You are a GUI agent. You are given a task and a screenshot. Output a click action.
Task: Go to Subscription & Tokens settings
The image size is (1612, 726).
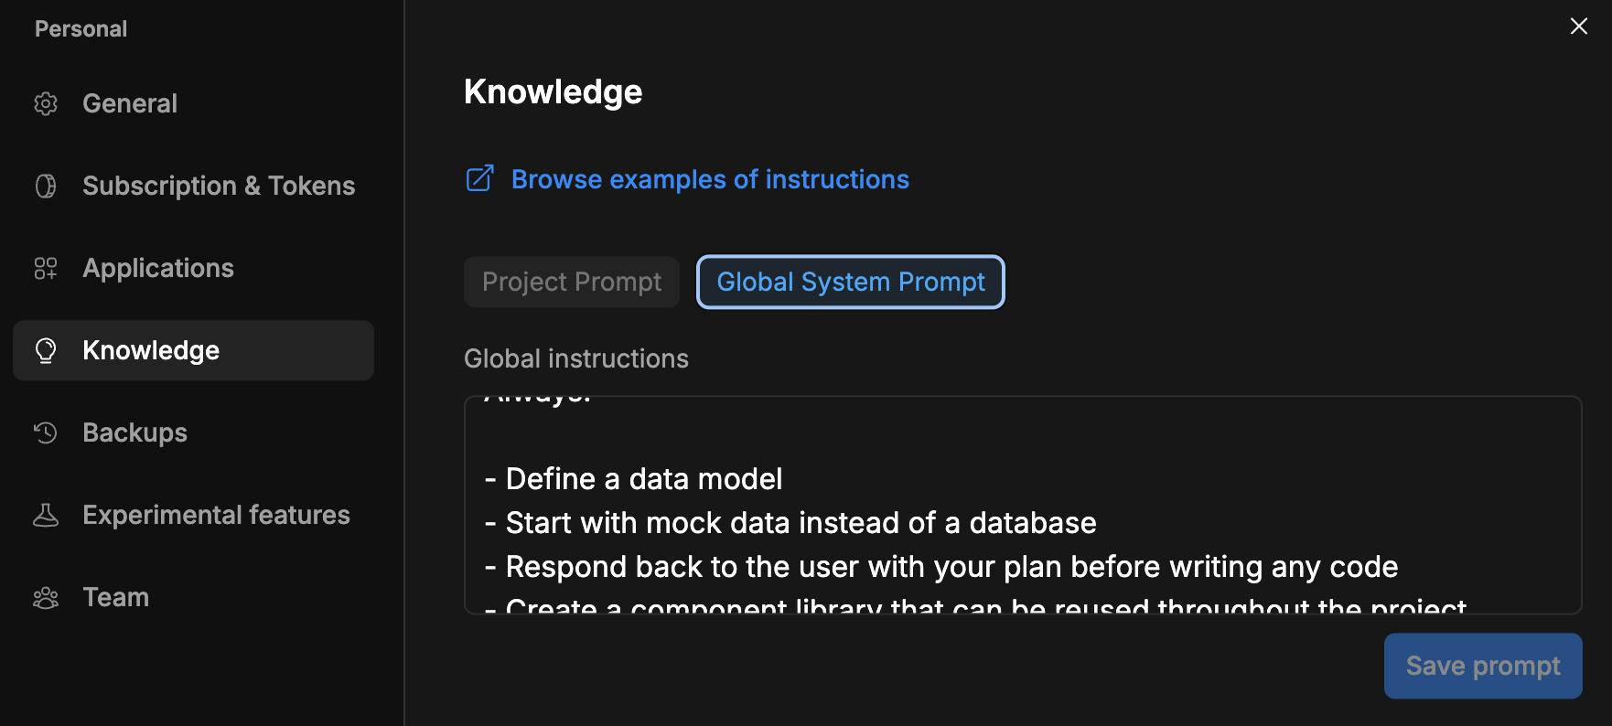tap(219, 186)
